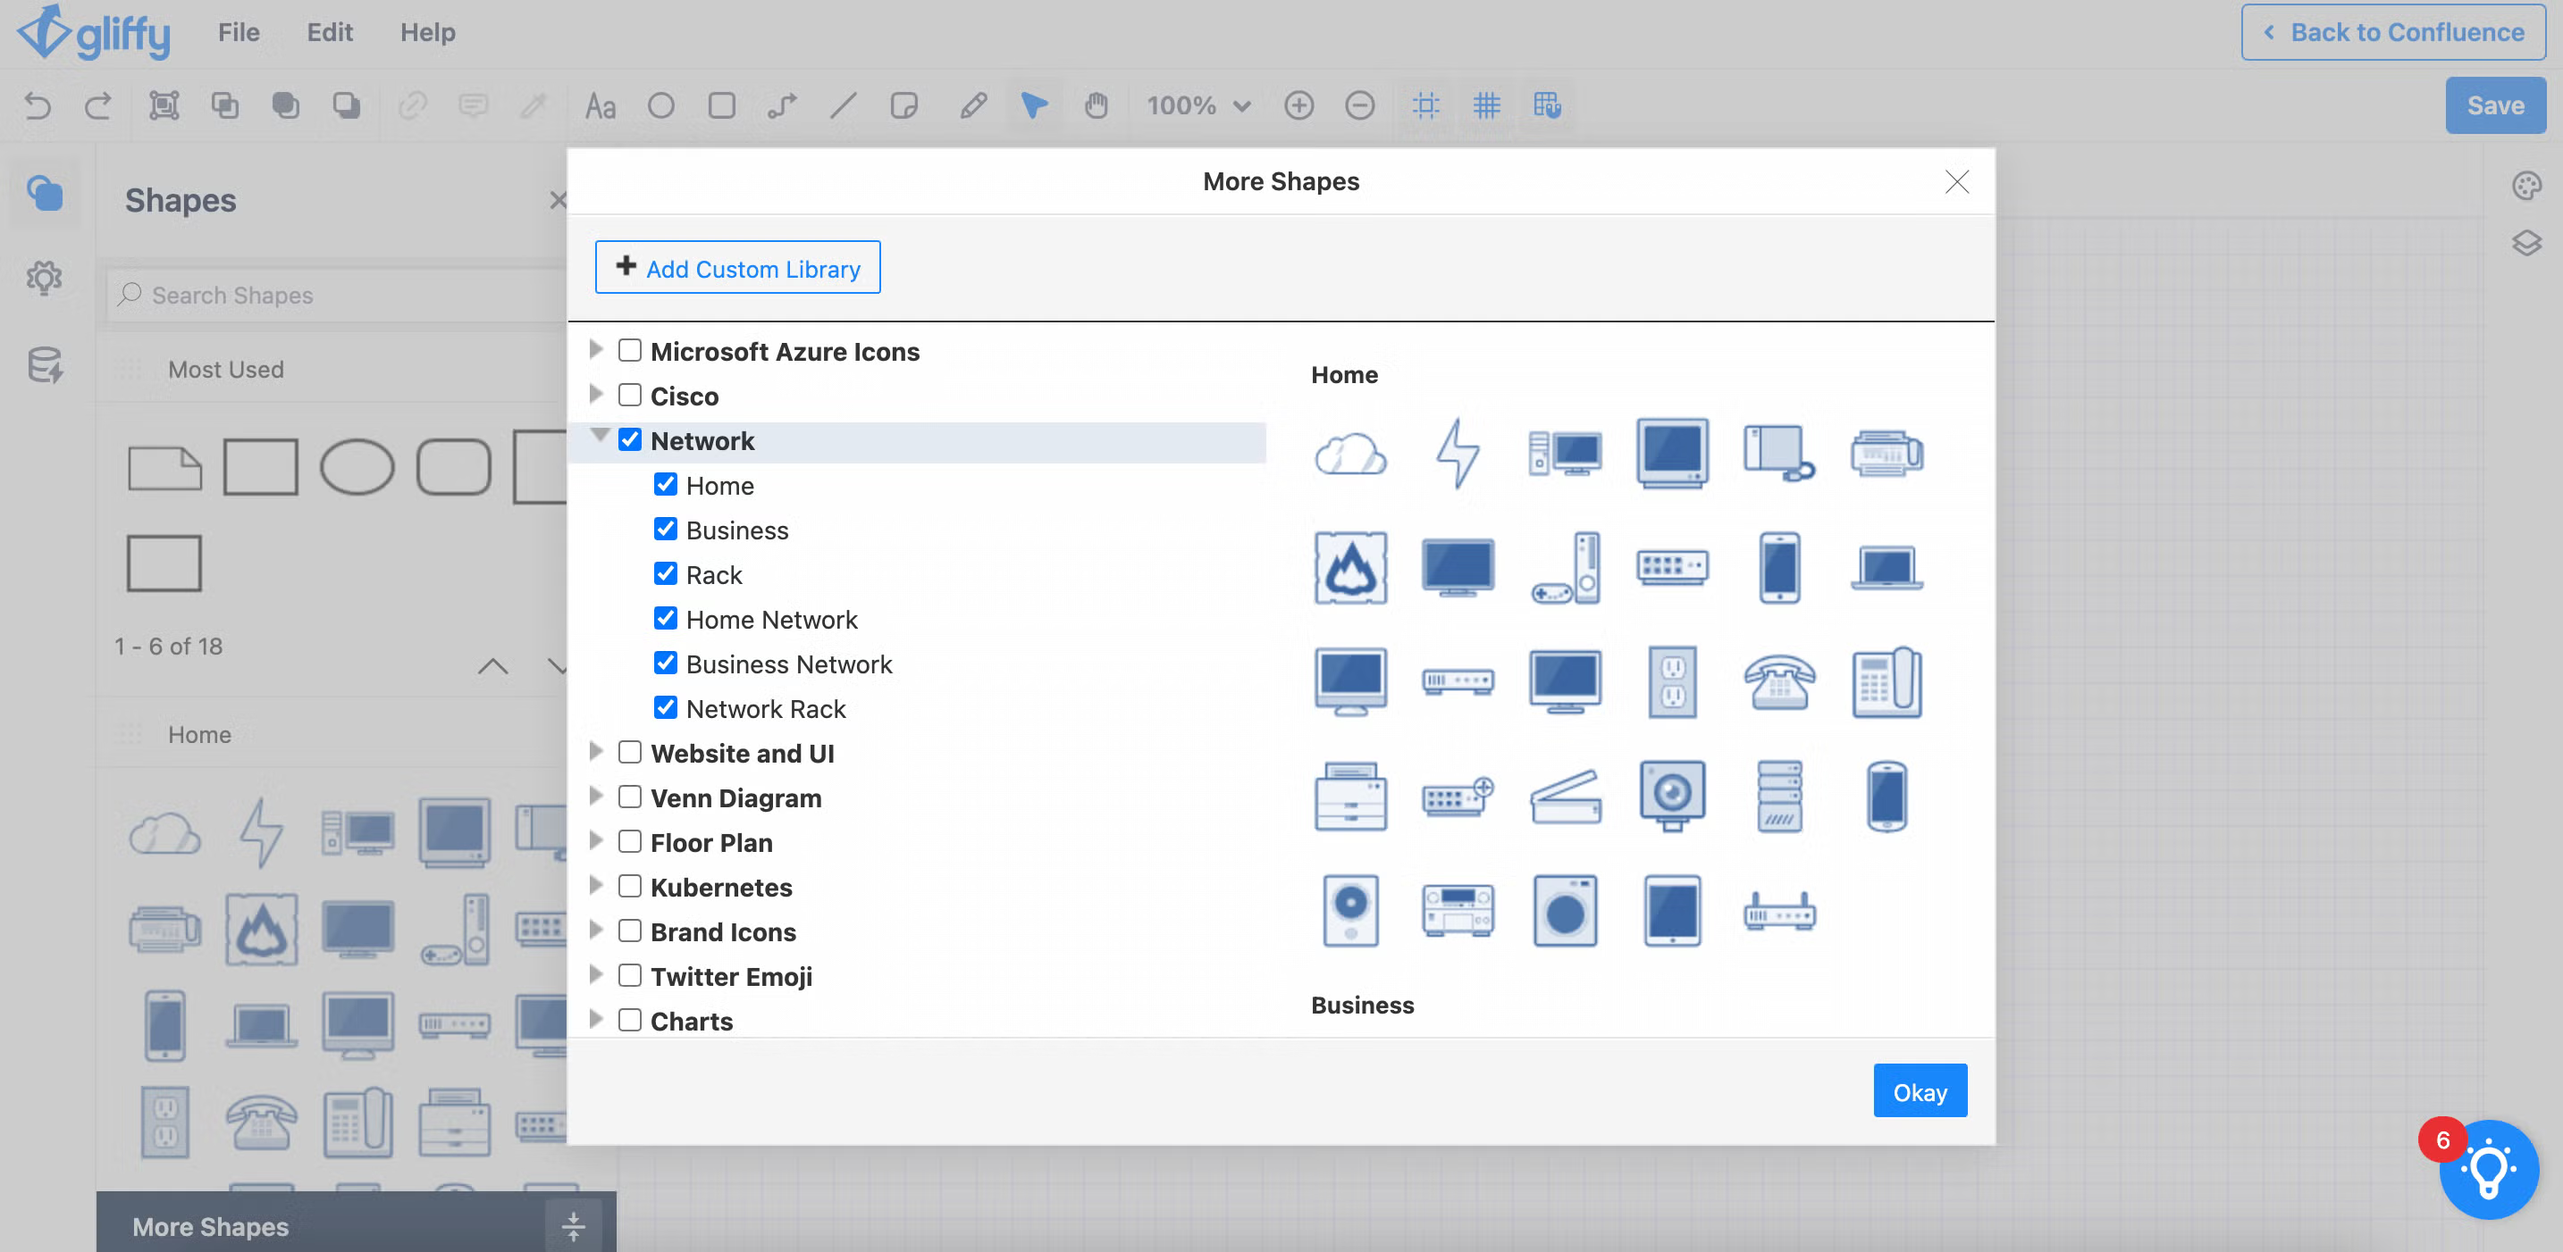The image size is (2563, 1252).
Task: Click Add Custom Library button
Action: [x=737, y=268]
